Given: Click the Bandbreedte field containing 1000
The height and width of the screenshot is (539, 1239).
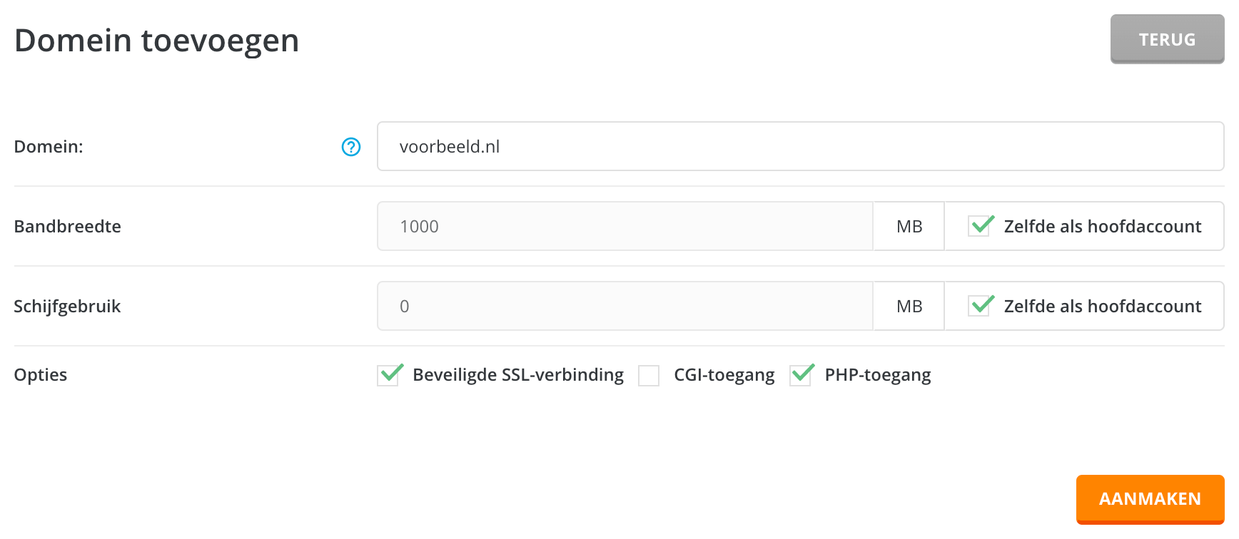Looking at the screenshot, I should 625,226.
